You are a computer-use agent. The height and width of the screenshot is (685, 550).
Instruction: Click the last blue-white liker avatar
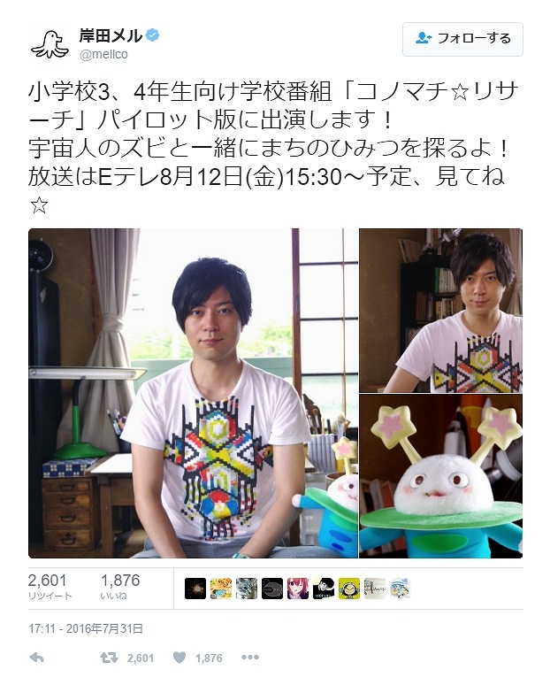pyautogui.click(x=400, y=589)
